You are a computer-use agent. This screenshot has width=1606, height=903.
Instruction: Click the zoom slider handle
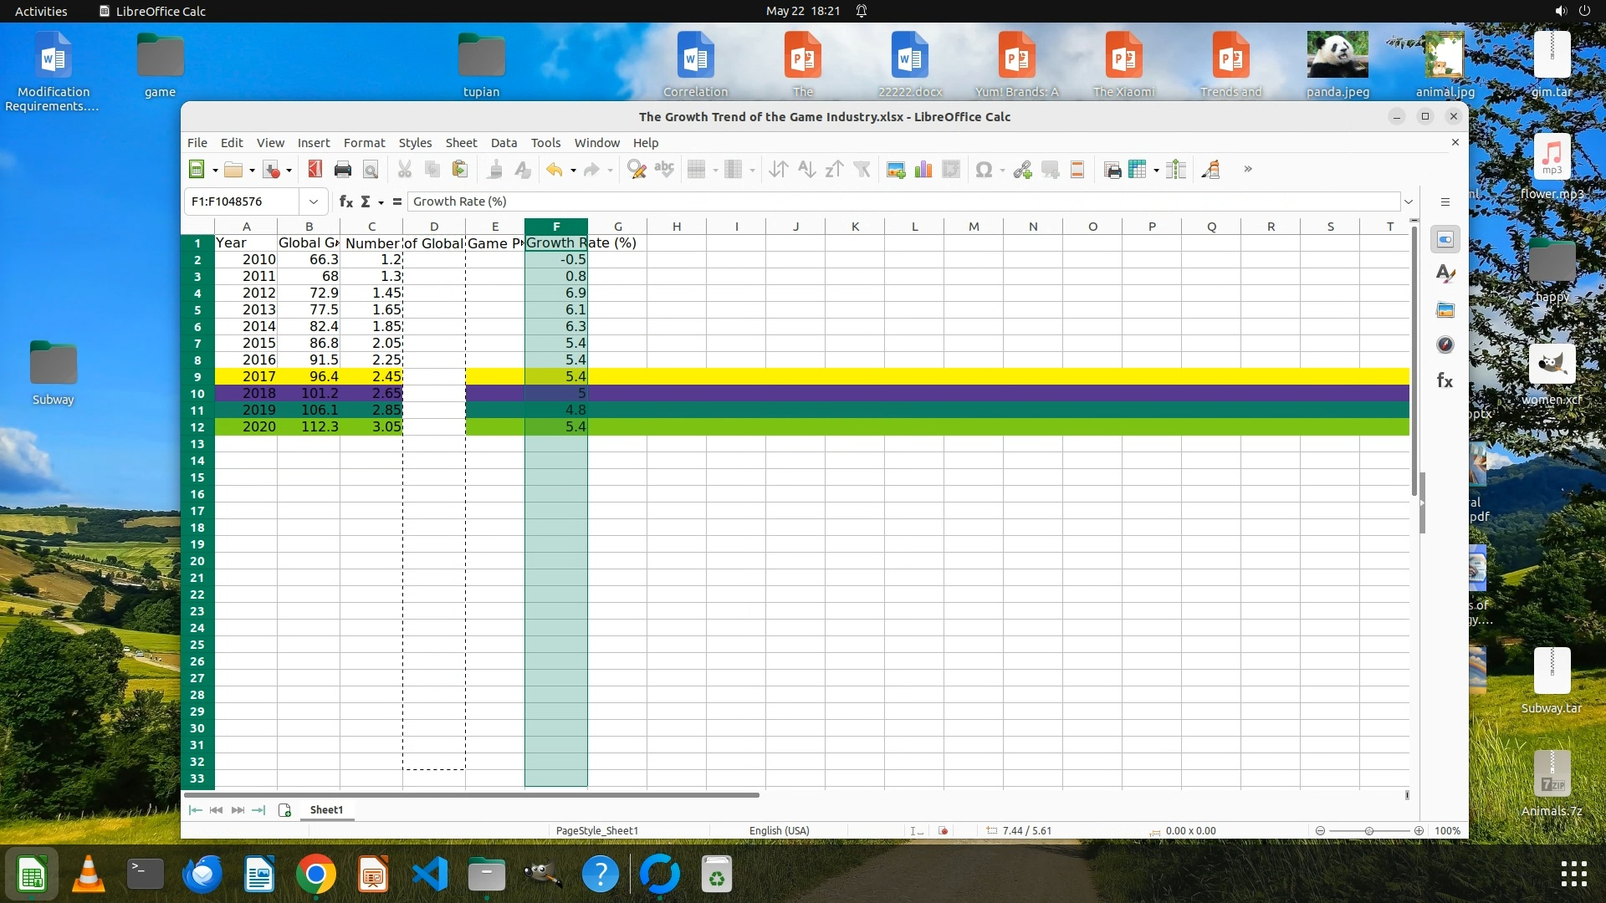(1368, 830)
